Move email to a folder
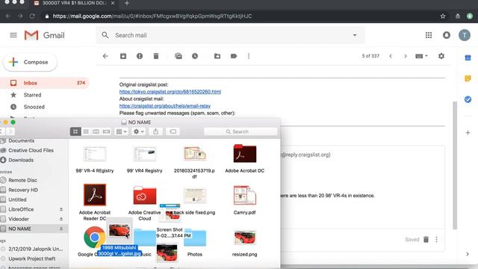Viewport: 478px width, 269px height. click(217, 56)
